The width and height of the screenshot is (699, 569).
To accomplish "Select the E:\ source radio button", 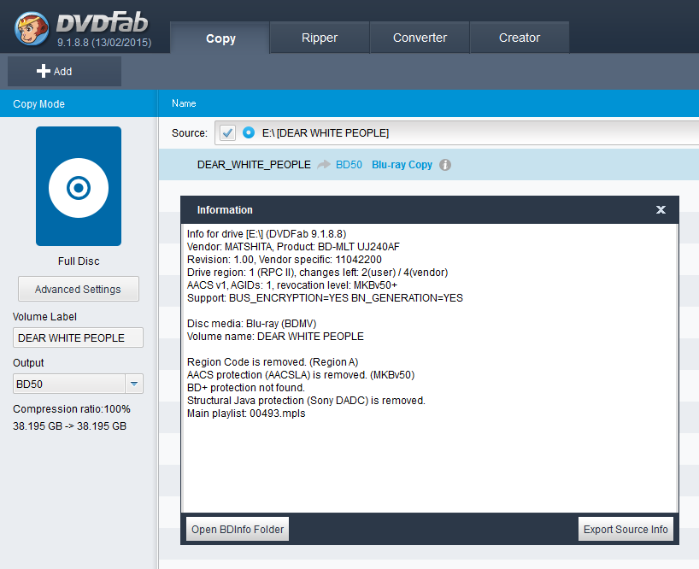I will (x=249, y=132).
